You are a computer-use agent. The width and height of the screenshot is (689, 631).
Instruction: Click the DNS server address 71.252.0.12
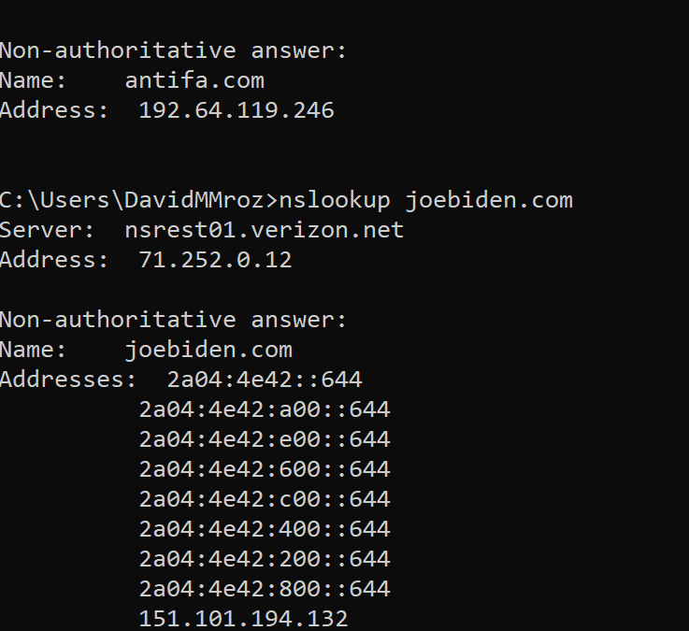(215, 260)
